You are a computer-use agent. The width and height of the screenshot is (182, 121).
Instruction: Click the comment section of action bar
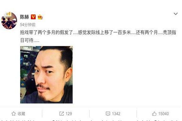[113, 114]
